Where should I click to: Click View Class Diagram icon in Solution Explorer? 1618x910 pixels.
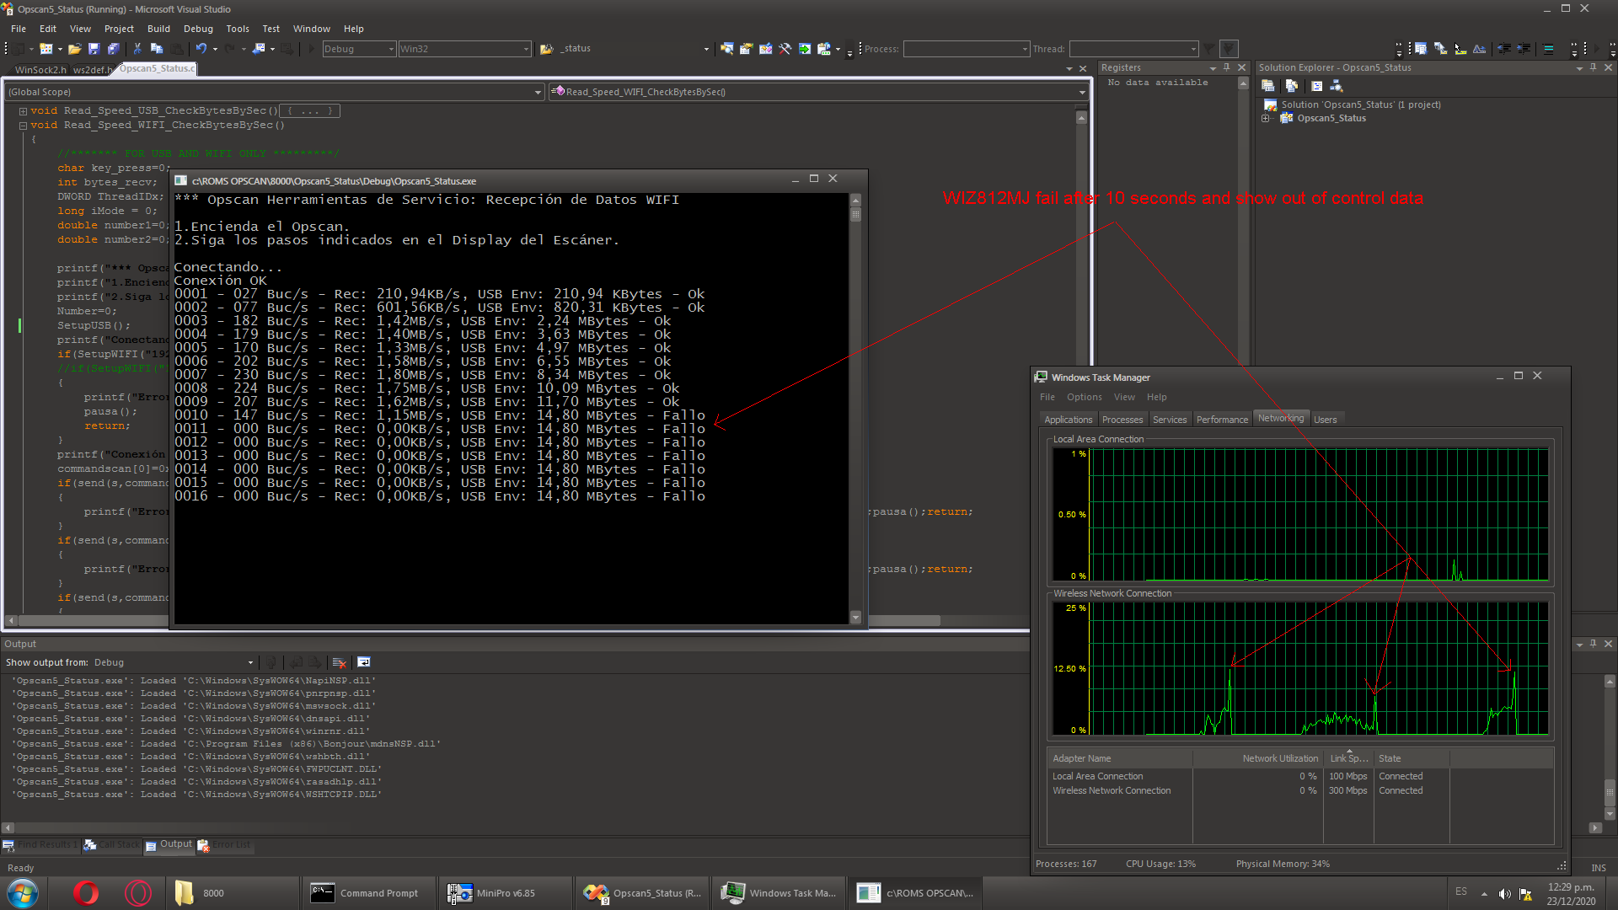[x=1337, y=86]
